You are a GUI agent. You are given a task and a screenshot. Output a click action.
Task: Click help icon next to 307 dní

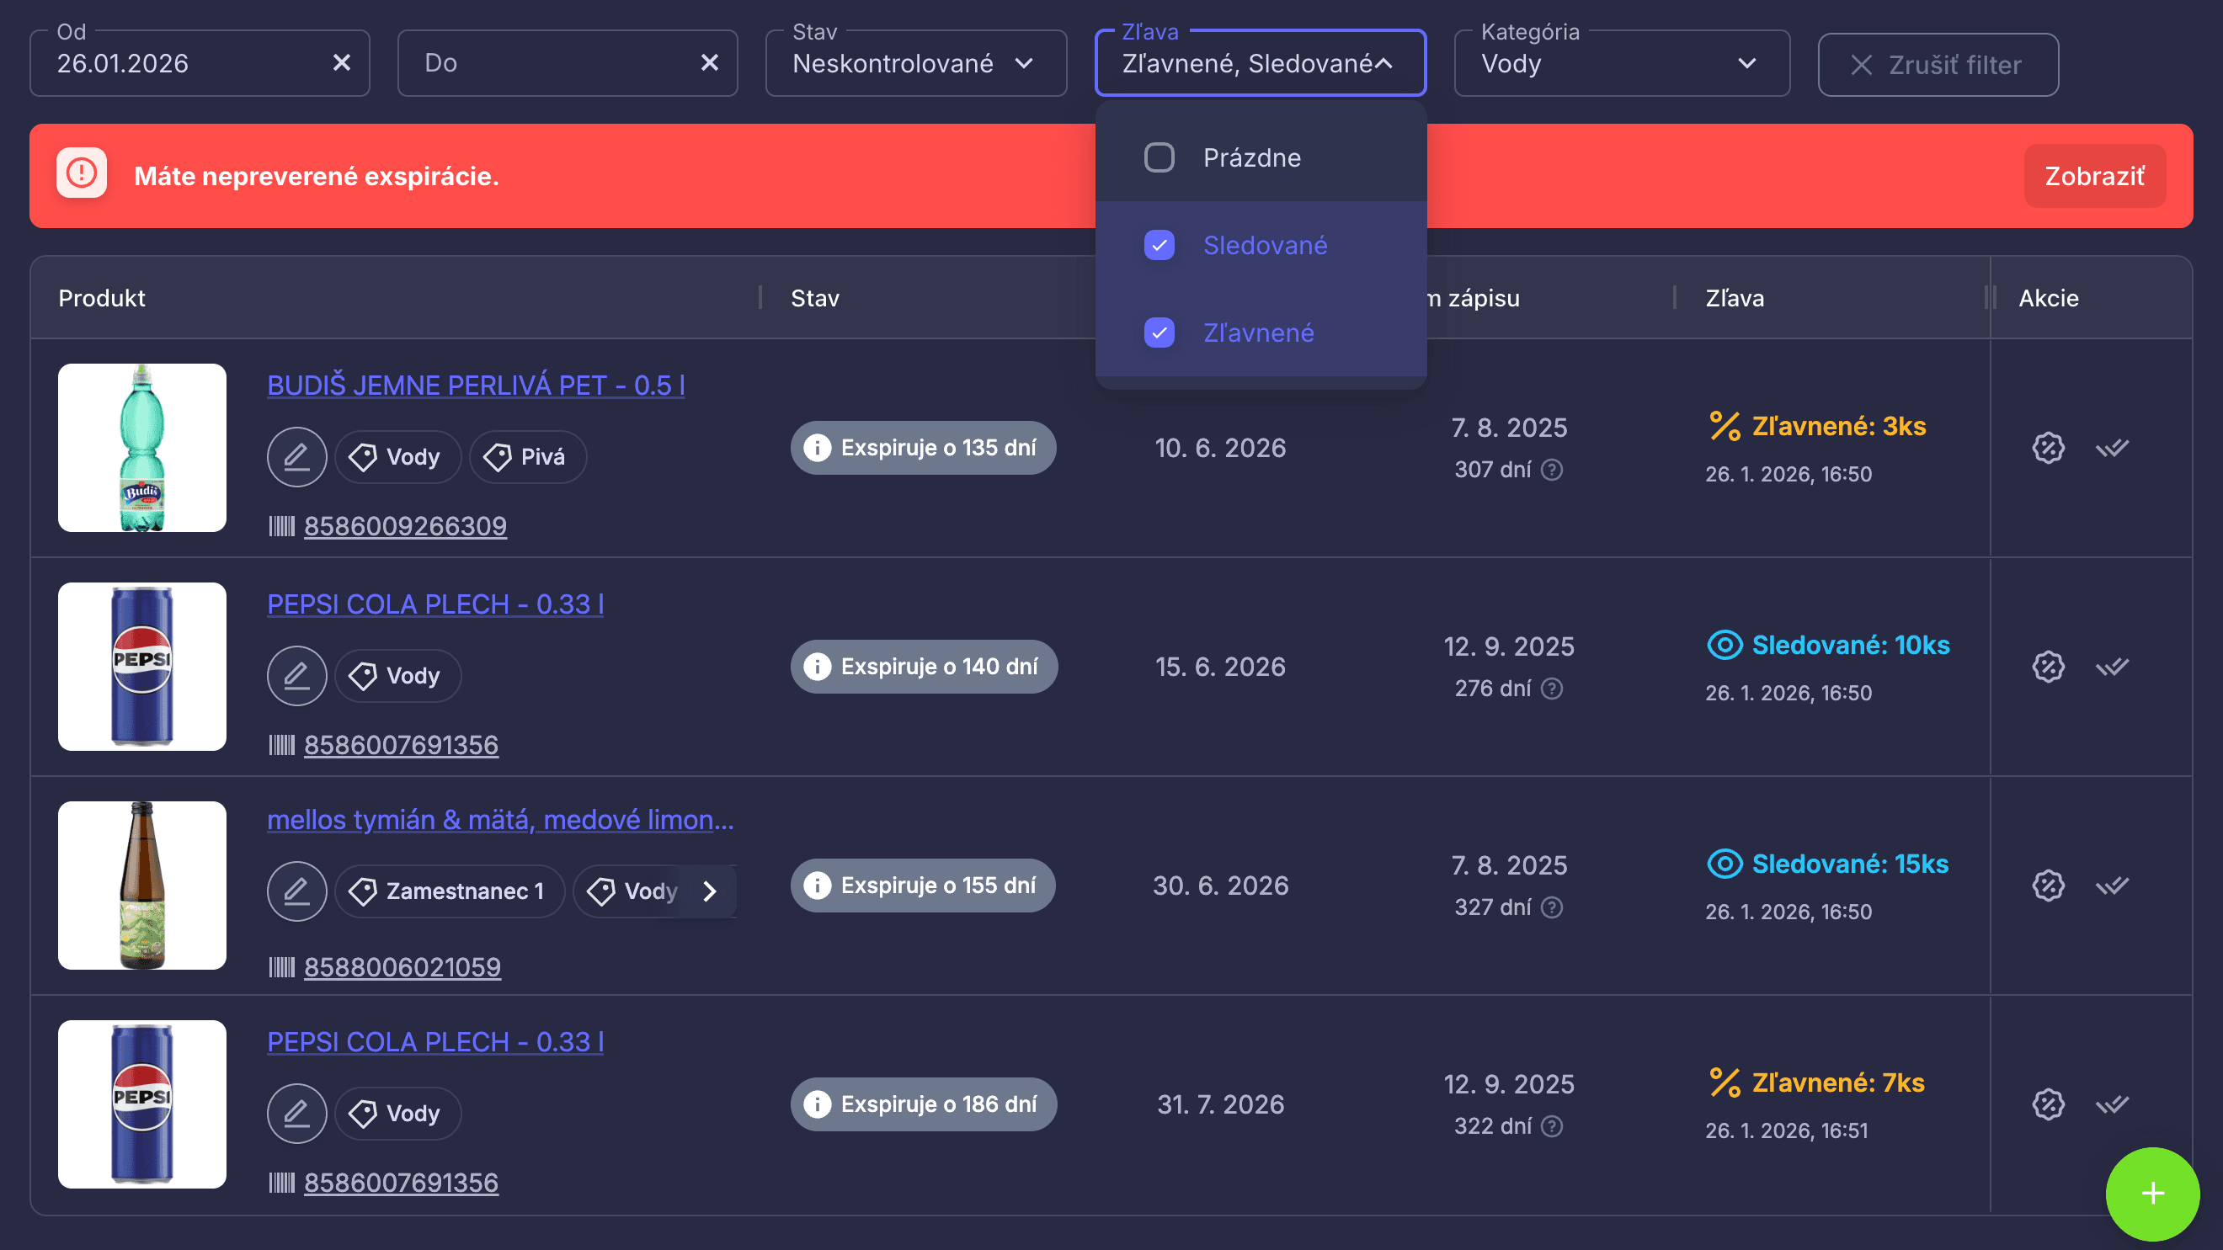tap(1552, 471)
